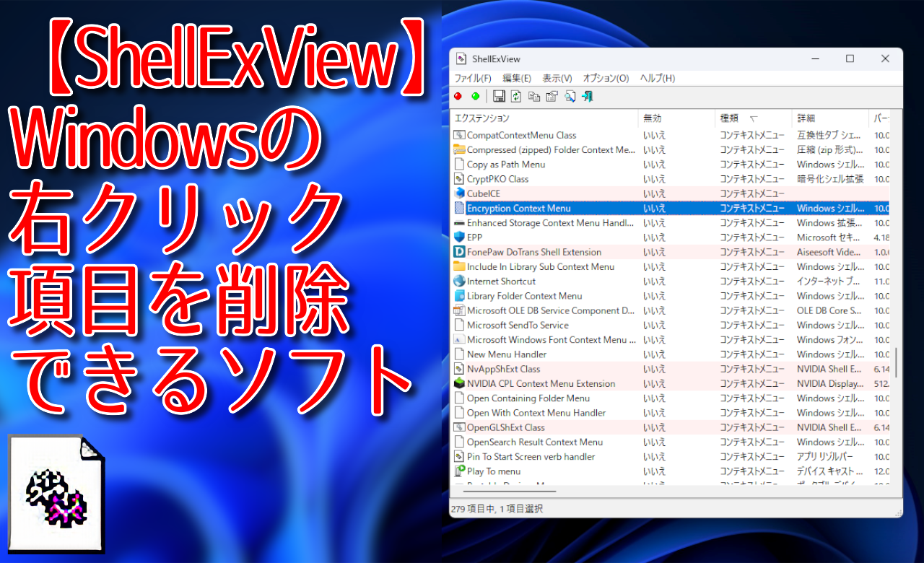Image resolution: width=924 pixels, height=563 pixels.
Task: Click the horizontal scrollbar thumb
Action: [x=510, y=492]
